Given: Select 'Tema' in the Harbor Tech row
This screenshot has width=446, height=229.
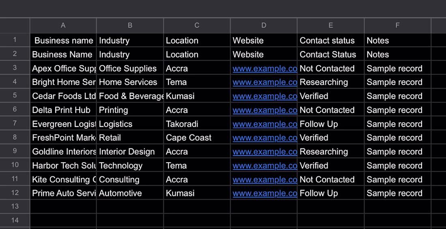Looking at the screenshot, I should [x=197, y=165].
